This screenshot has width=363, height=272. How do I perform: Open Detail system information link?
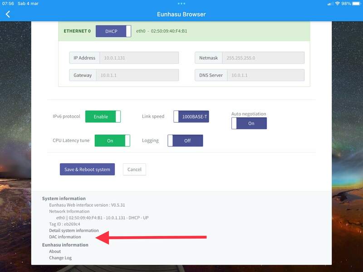pos(74,230)
